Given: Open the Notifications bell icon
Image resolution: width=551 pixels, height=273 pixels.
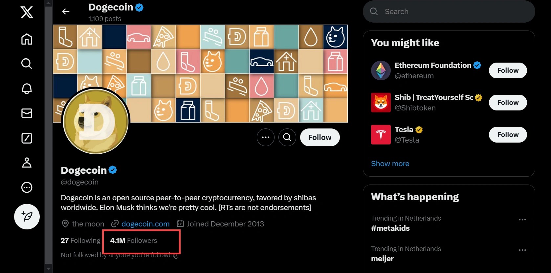Looking at the screenshot, I should click(27, 88).
